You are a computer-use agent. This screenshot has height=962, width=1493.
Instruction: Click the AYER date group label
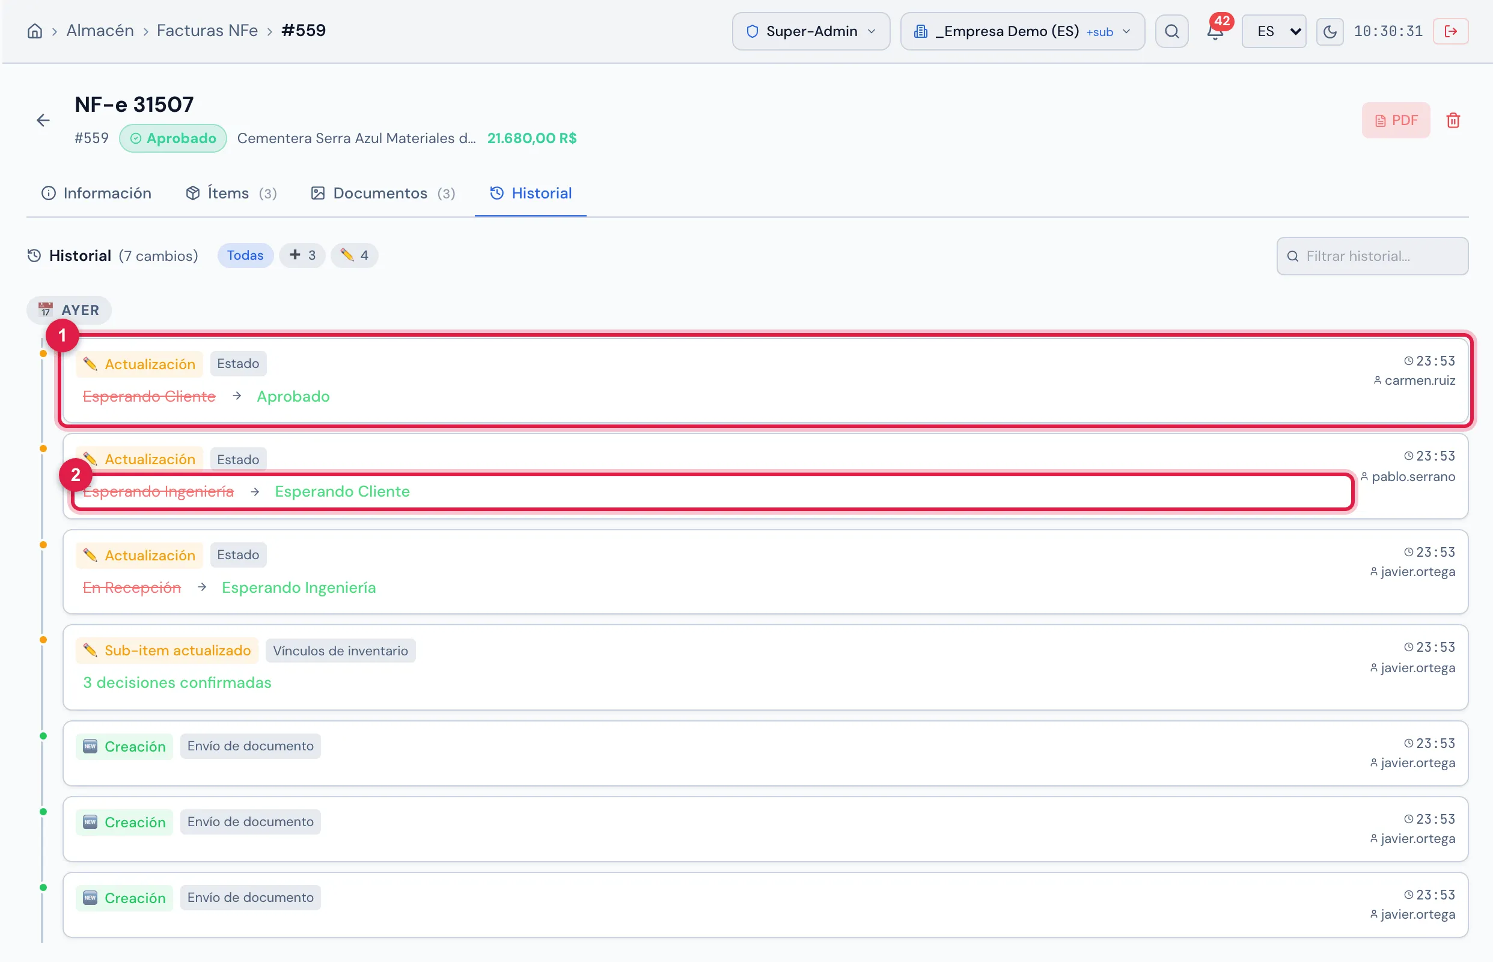69,310
